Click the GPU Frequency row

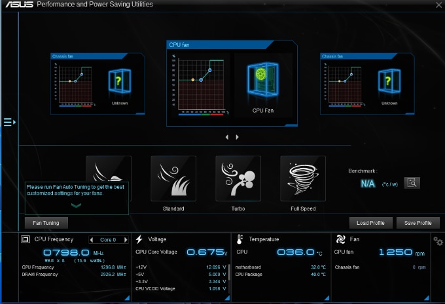click(x=74, y=267)
